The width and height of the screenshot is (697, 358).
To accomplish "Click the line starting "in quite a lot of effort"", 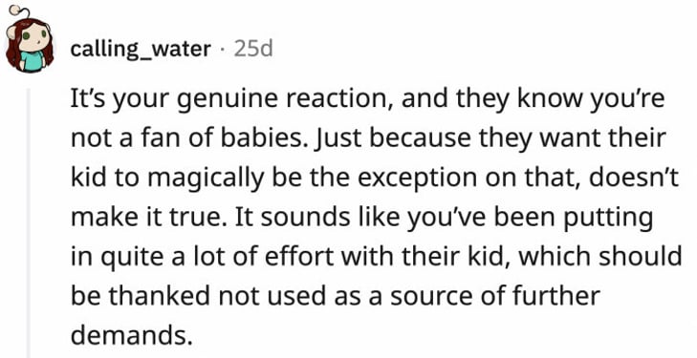I will (376, 257).
